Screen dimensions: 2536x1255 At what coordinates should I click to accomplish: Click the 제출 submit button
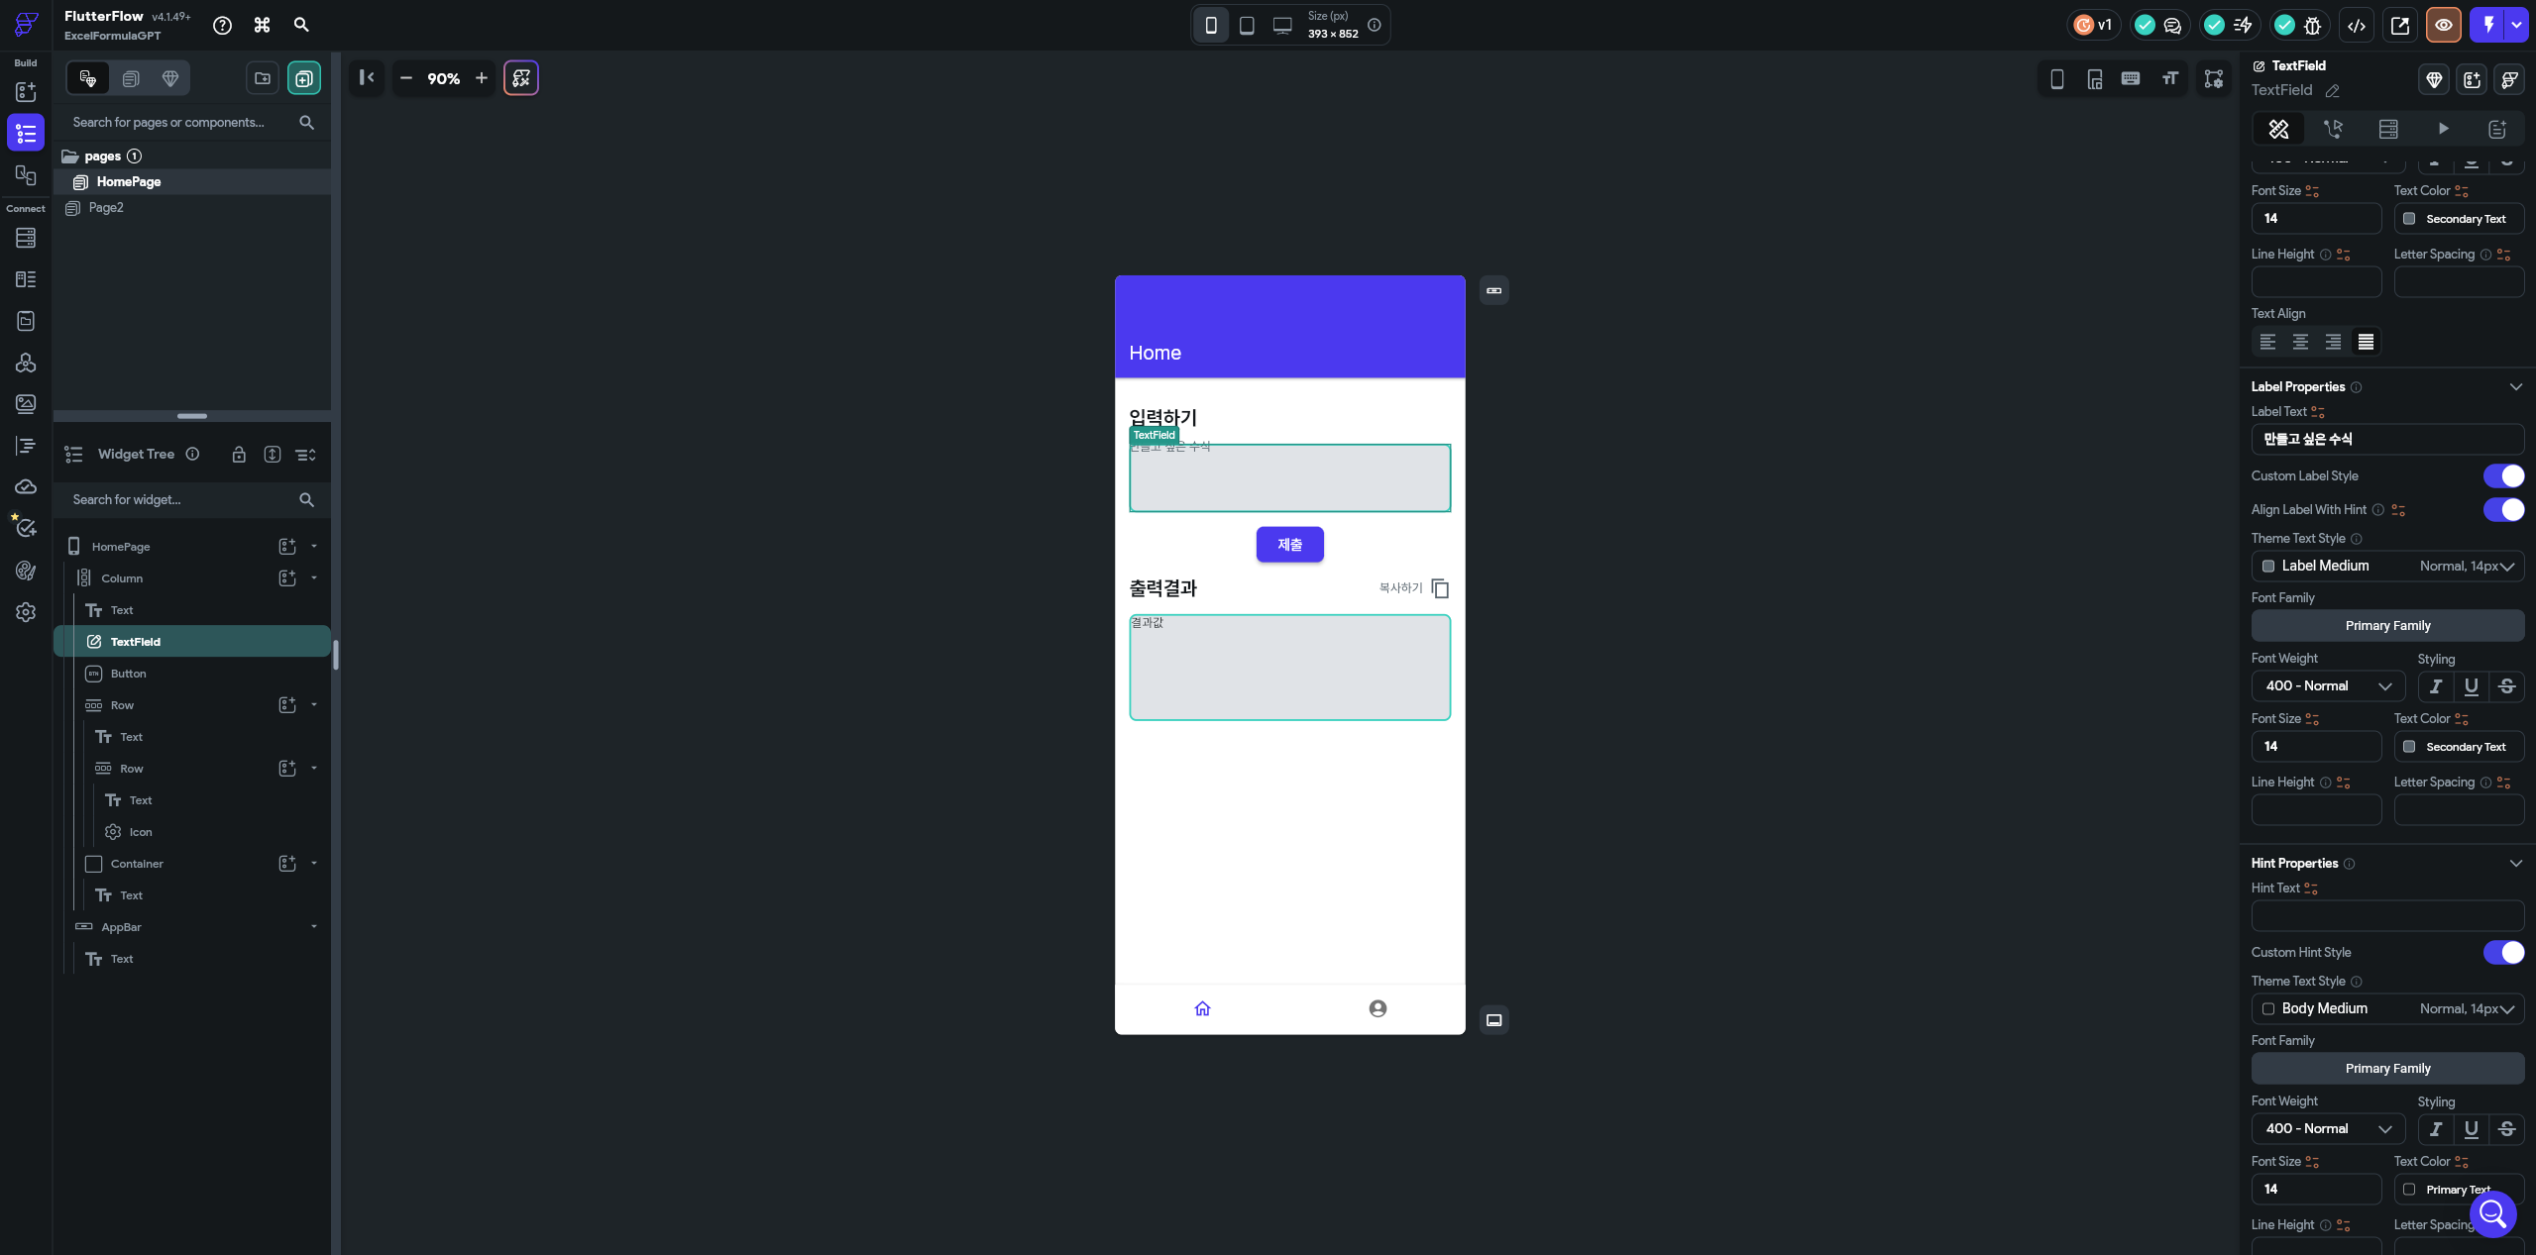(1289, 545)
